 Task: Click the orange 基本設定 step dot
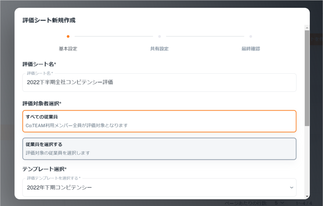tap(68, 36)
